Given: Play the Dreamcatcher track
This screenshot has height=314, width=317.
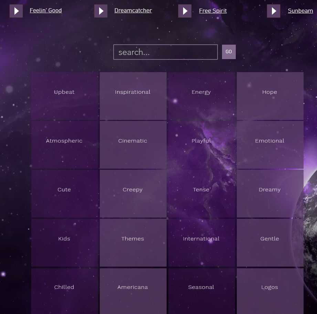Looking at the screenshot, I should click(101, 11).
